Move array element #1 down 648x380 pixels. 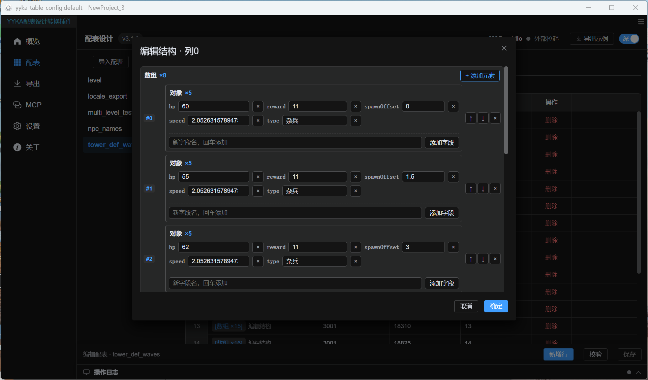(x=483, y=188)
